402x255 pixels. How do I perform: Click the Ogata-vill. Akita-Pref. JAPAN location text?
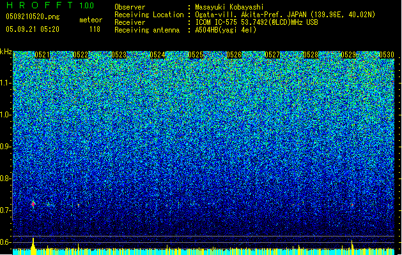point(285,15)
